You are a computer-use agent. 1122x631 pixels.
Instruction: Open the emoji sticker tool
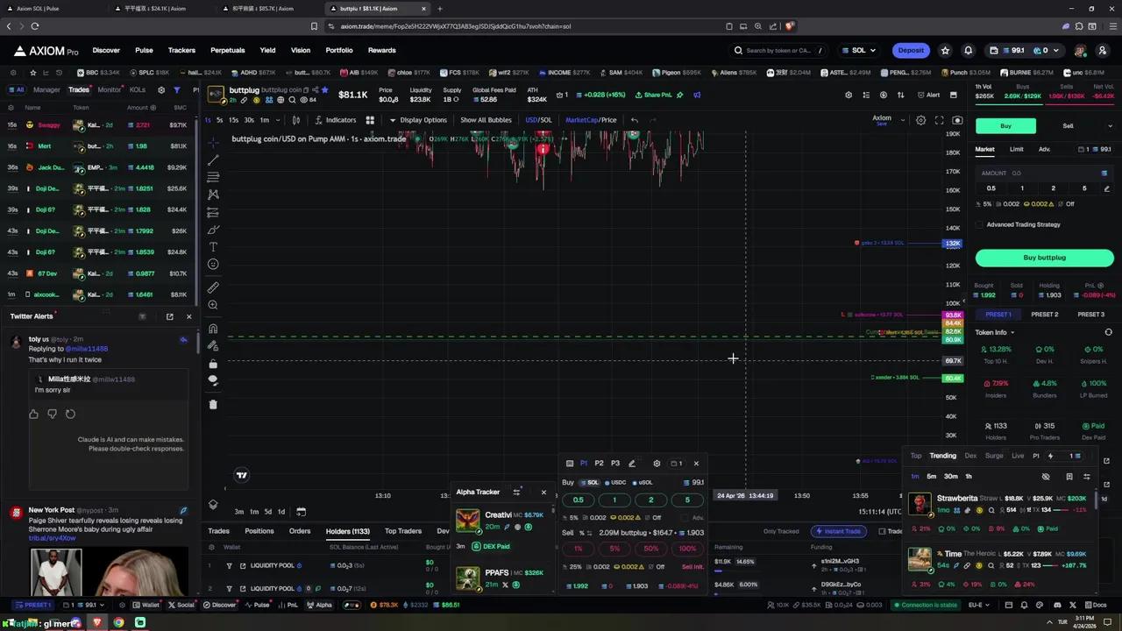pos(213,264)
